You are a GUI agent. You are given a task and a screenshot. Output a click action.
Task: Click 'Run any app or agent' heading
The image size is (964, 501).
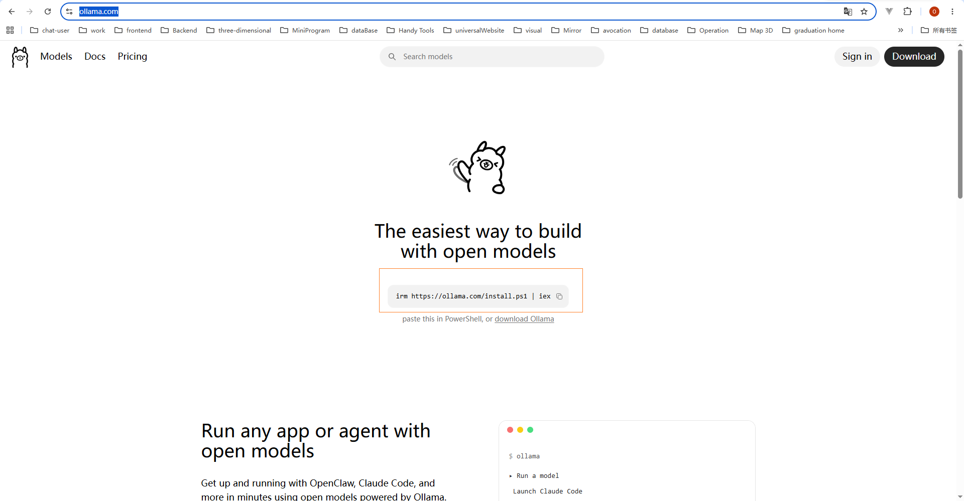click(316, 441)
